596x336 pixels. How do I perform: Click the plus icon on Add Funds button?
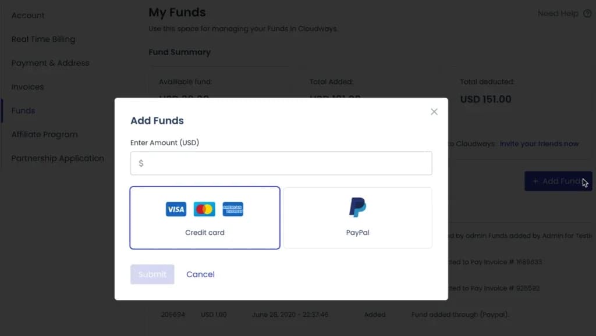pyautogui.click(x=535, y=181)
